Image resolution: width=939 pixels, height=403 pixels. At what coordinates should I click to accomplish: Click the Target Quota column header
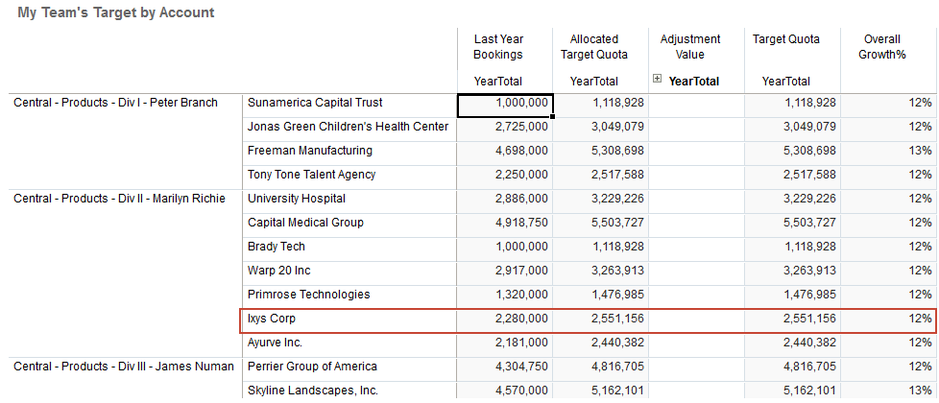785,40
